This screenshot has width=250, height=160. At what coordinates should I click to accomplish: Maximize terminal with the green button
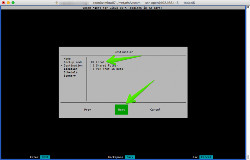(13, 3)
